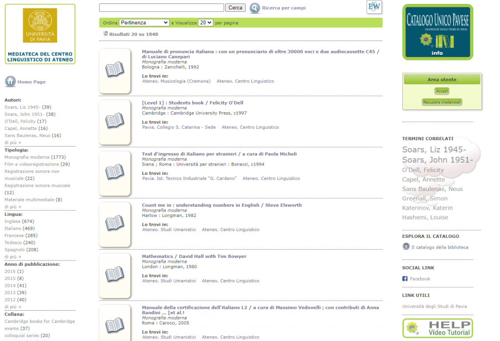Viewport: 500px width, 341px height.
Task: Click the Accedi login button
Action: 442,91
